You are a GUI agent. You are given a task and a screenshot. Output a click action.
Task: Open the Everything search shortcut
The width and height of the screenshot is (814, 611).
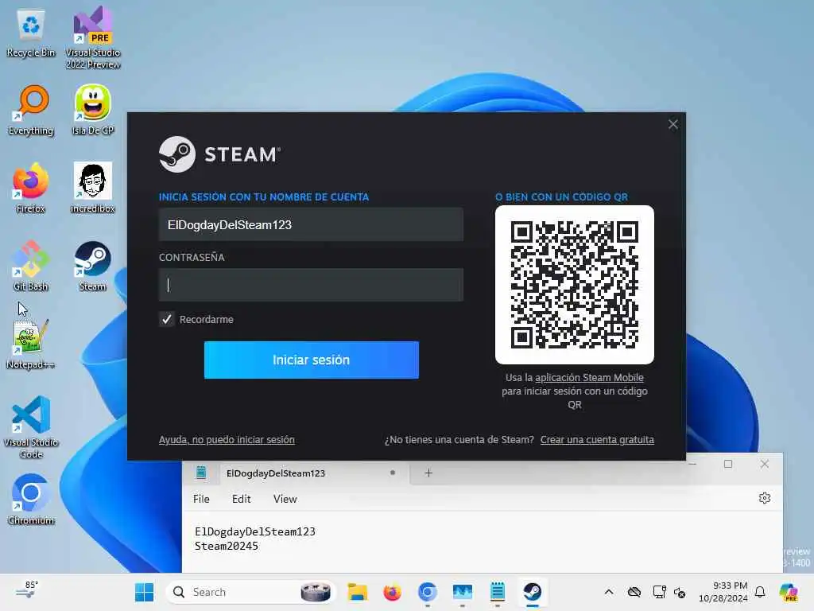pos(31,111)
